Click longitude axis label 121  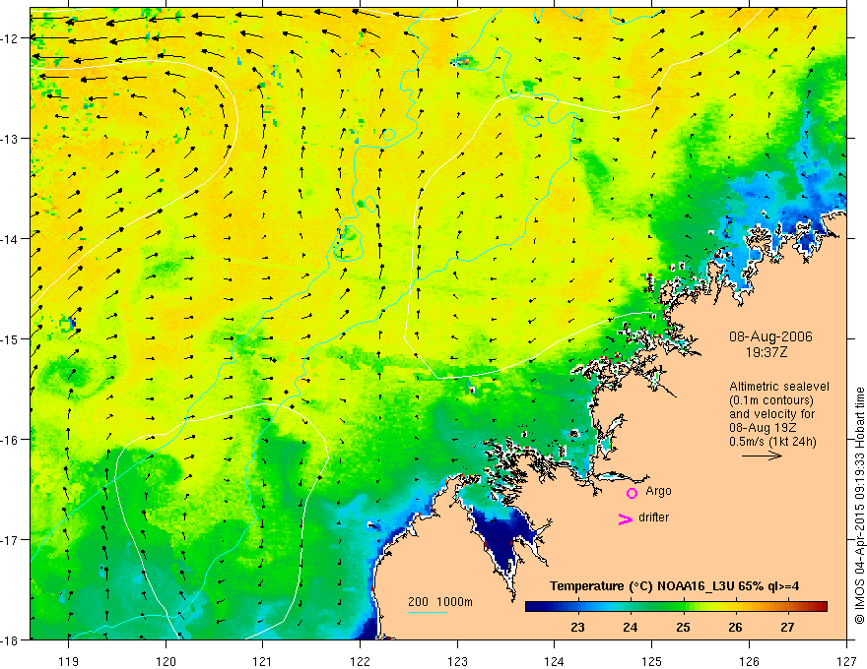click(x=262, y=661)
